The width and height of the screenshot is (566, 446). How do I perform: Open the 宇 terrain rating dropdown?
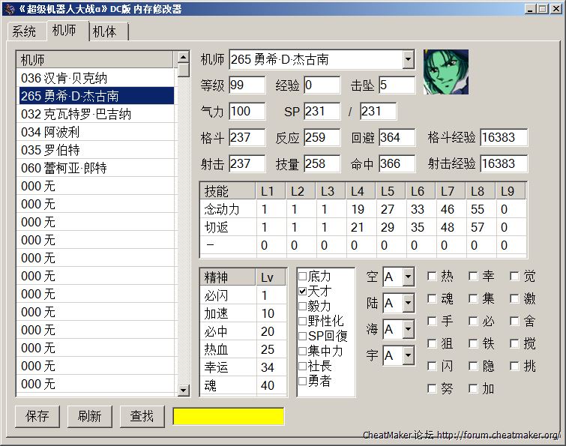pos(408,355)
